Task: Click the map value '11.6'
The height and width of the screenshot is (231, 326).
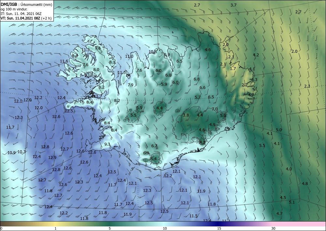Action: click(x=64, y=61)
